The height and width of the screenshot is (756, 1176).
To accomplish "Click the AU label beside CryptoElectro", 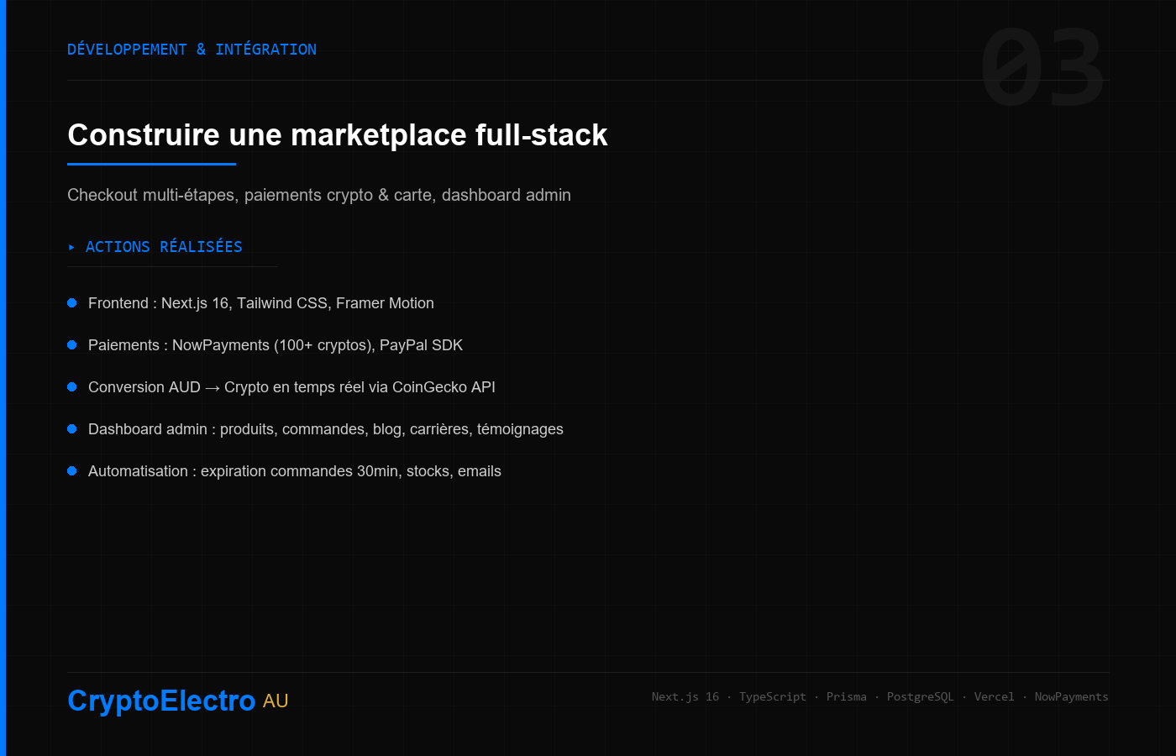I will point(276,701).
